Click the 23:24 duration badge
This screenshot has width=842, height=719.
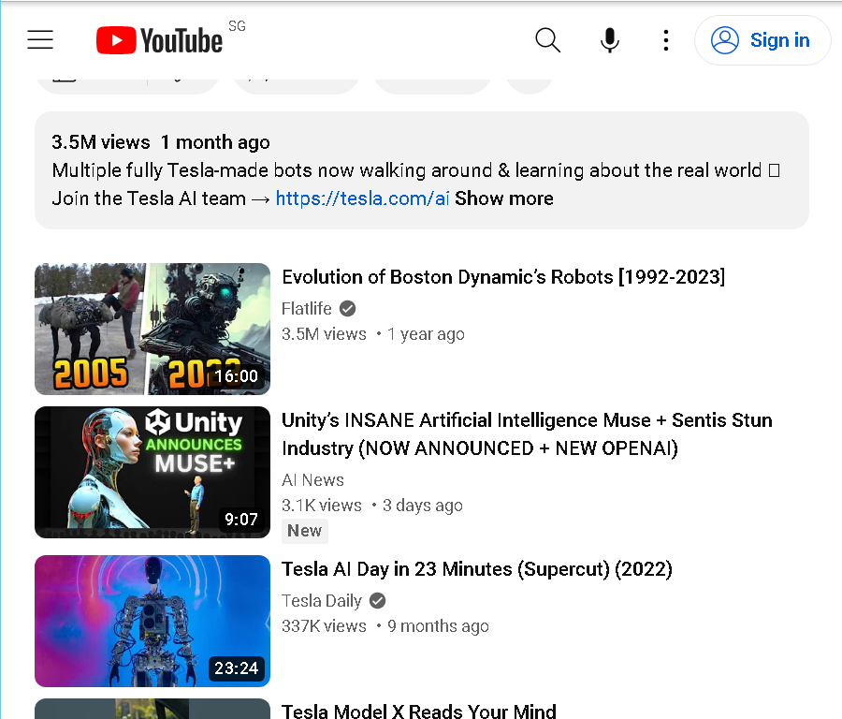pos(237,668)
